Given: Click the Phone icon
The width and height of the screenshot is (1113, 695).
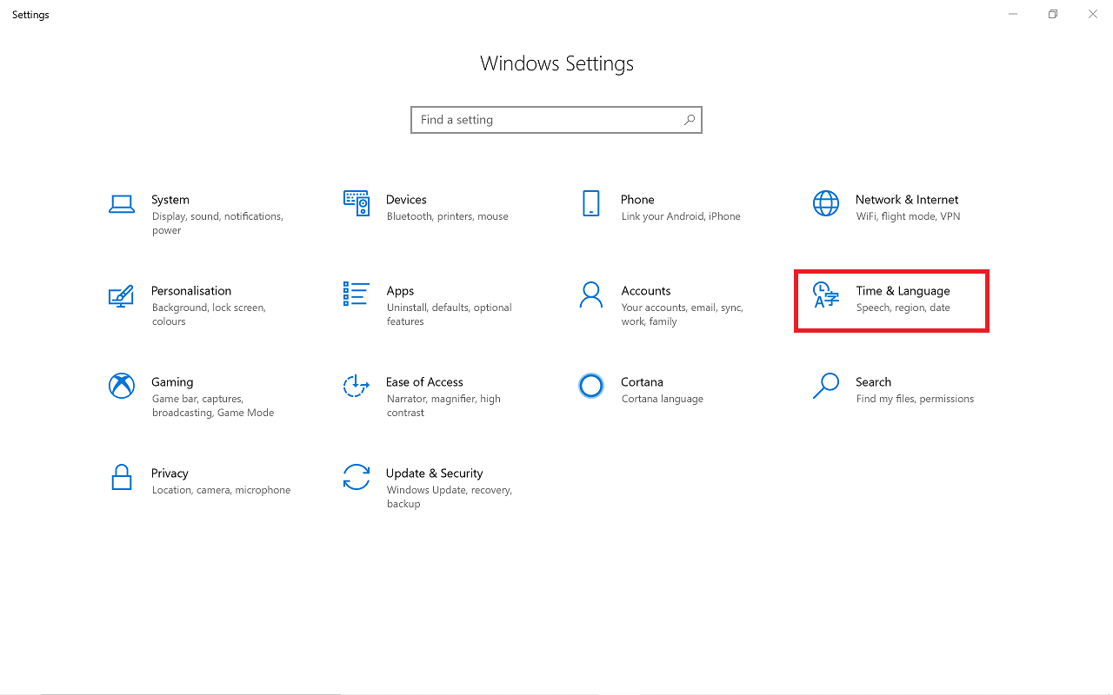Looking at the screenshot, I should point(591,203).
